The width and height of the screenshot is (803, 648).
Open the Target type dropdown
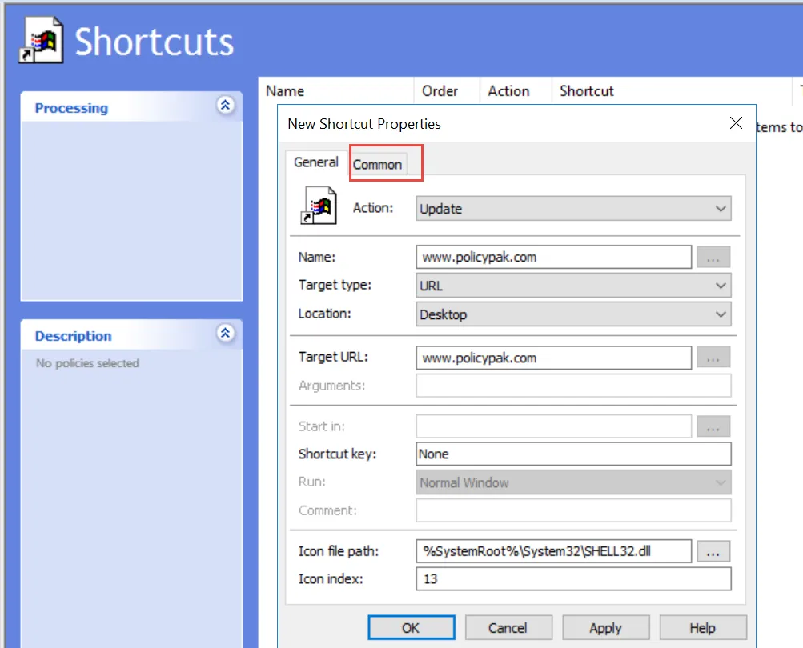click(573, 286)
